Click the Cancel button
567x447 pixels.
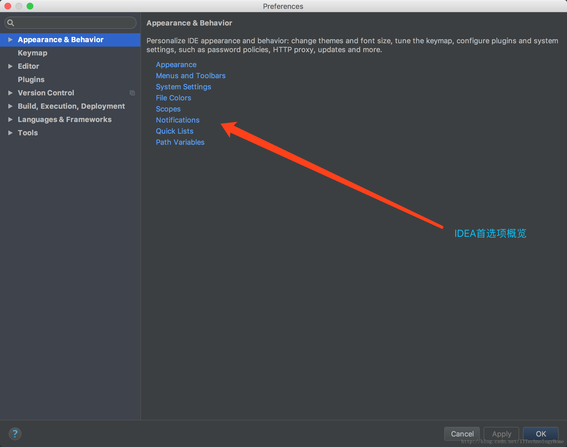pos(462,434)
